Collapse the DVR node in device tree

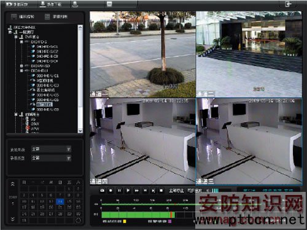pos(16,37)
